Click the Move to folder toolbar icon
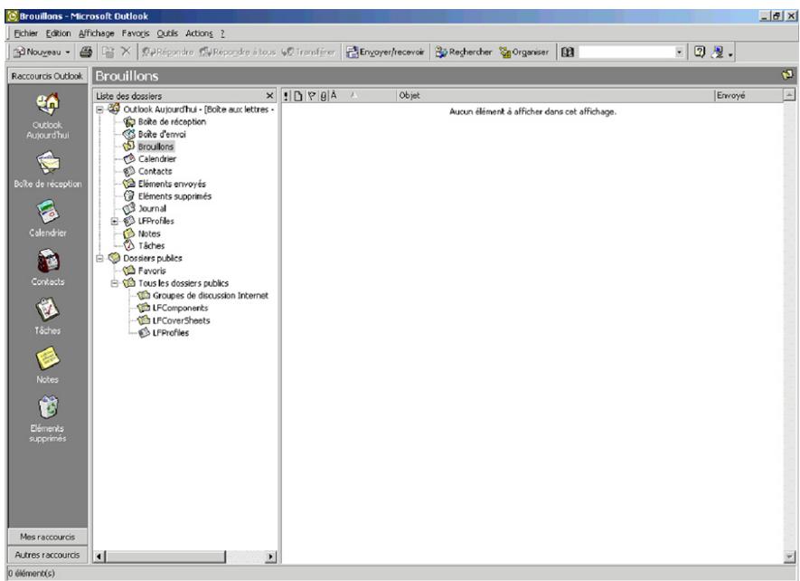 coord(108,52)
